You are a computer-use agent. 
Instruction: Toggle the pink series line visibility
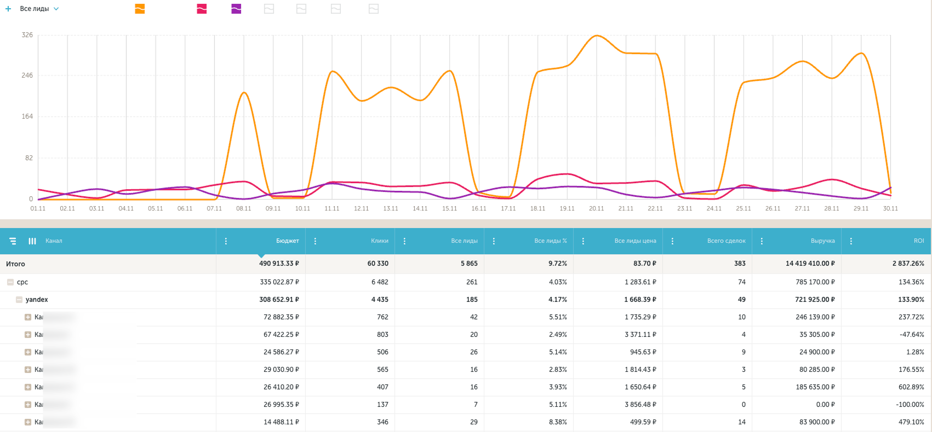(202, 9)
